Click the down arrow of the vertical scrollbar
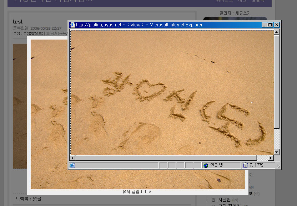 (x=277, y=152)
